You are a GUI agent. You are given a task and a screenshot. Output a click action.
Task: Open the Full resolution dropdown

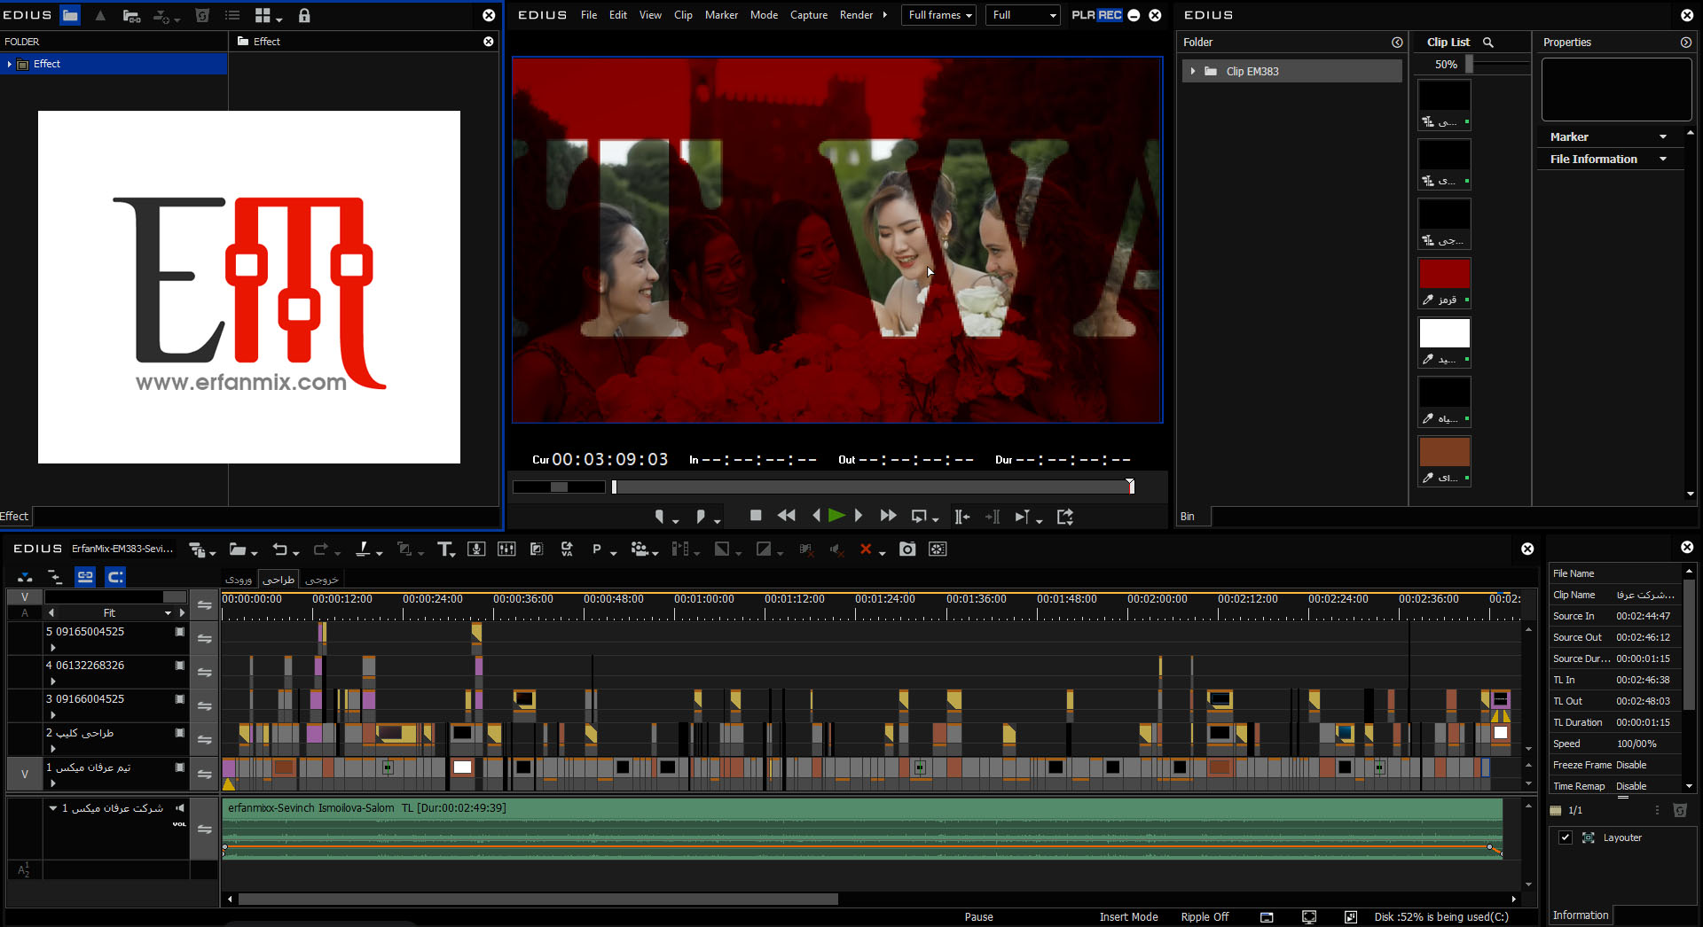coord(1023,15)
